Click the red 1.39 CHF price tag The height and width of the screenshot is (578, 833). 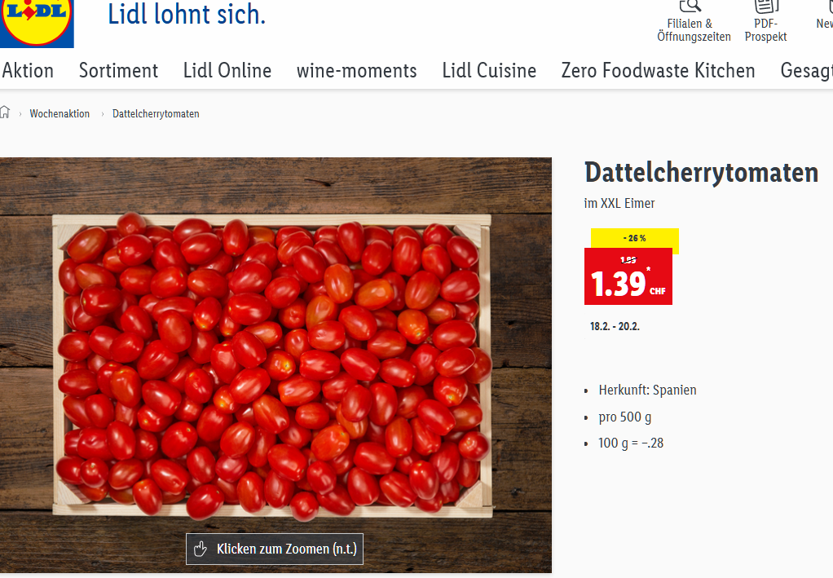pyautogui.click(x=628, y=276)
